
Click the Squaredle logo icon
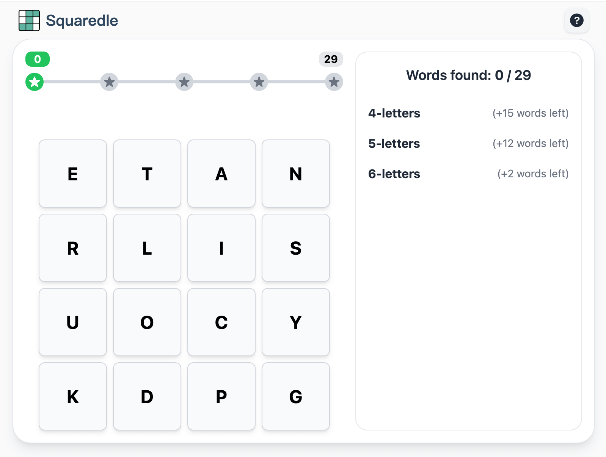(29, 20)
